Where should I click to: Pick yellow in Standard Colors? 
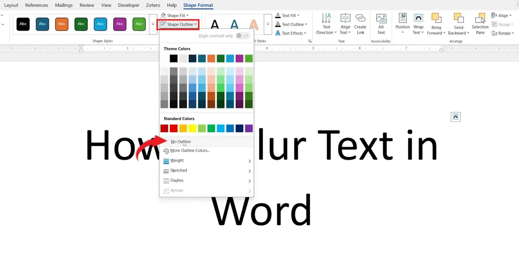click(x=192, y=128)
